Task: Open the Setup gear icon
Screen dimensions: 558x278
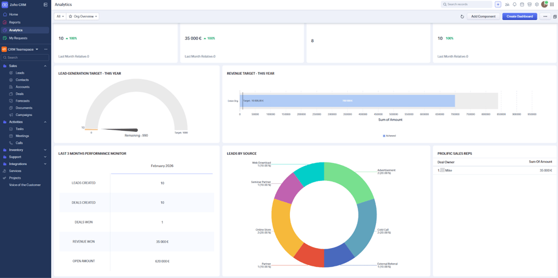Action: (x=537, y=4)
